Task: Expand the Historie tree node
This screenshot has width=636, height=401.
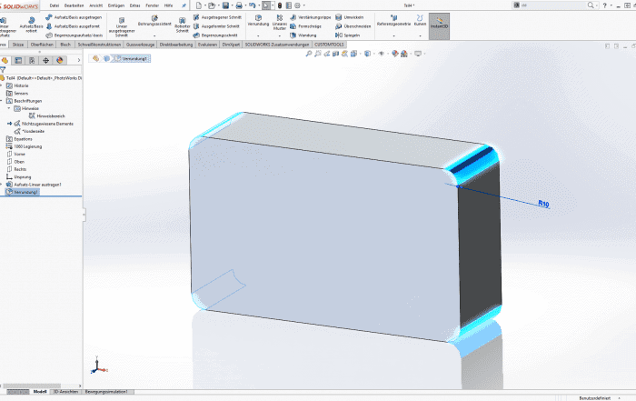Action: 2,85
